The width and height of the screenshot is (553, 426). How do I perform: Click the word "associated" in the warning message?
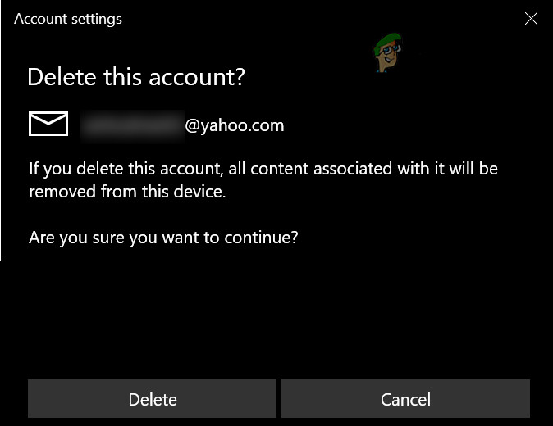[353, 169]
